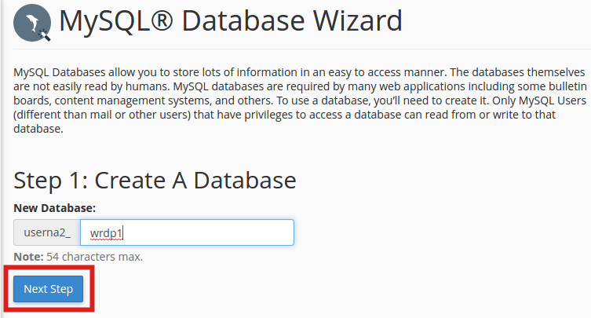Click the MySQL dolphin wizard icon
Viewport: 591px width, 318px height.
[x=32, y=24]
